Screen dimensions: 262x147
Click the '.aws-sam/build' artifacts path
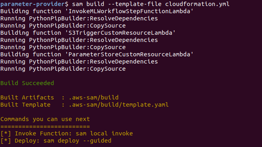click(94, 97)
